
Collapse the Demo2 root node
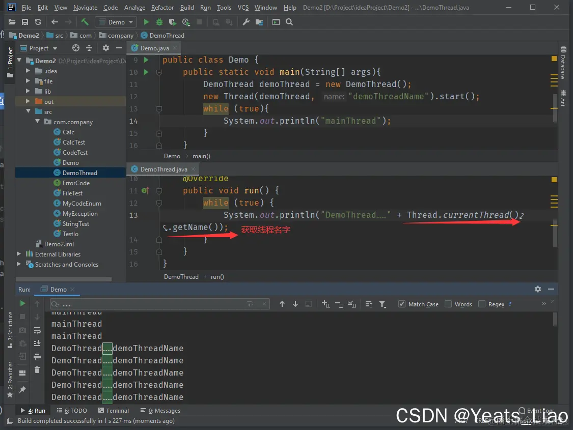tap(19, 60)
